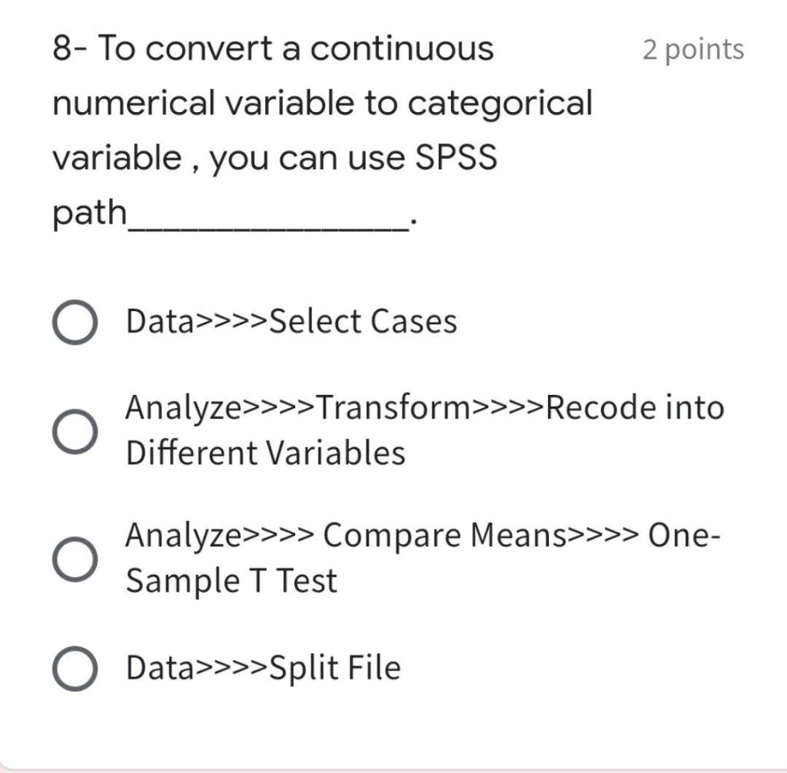Click the Data>>>>Select Cases label text
Viewport: 787px width, 773px height.
pyautogui.click(x=291, y=321)
